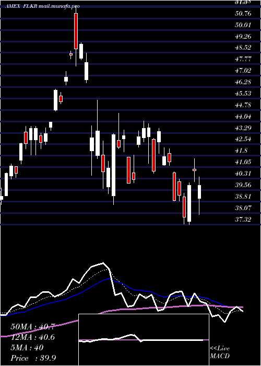261x366 pixels.
Task: Click the 50.01 price axis label
Action: tap(243, 25)
